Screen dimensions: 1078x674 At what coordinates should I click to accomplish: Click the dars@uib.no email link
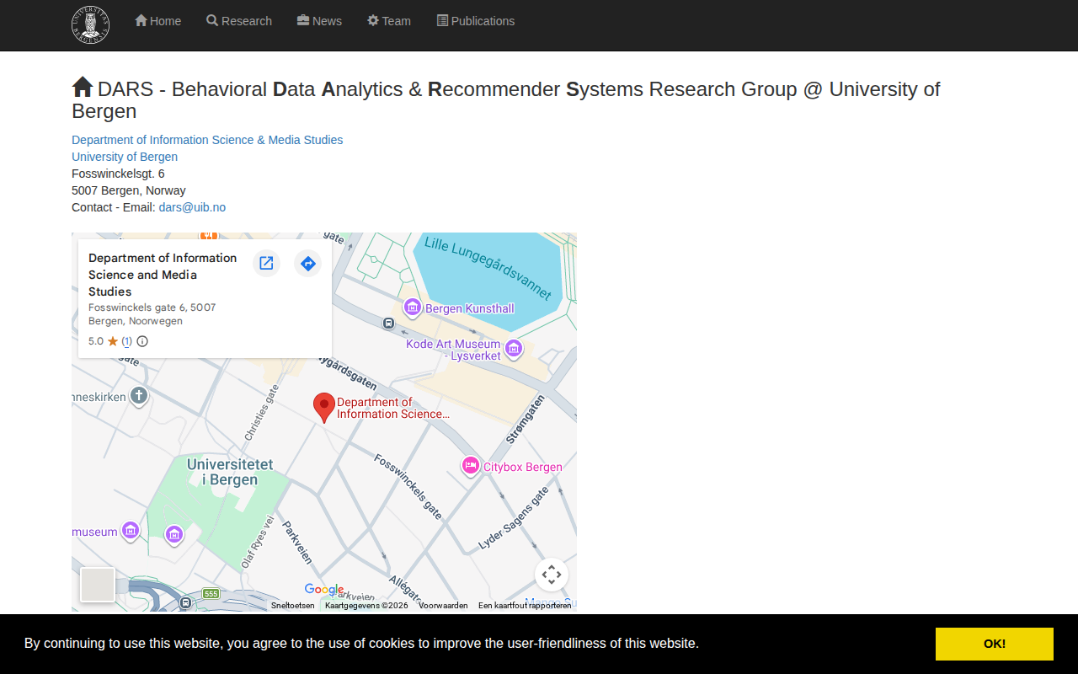click(x=192, y=207)
